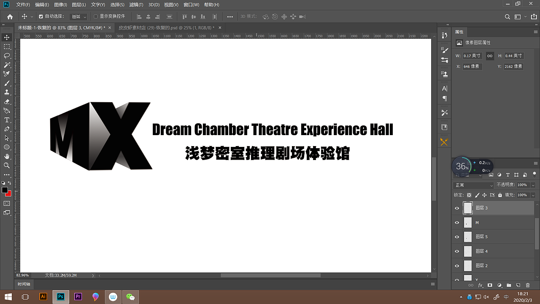540x304 pixels.
Task: Open the fill (填充) dropdown arrow
Action: 533,195
